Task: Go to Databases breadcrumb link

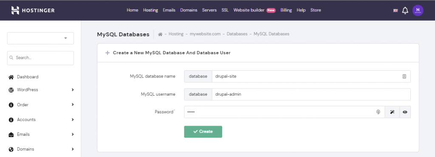Action: click(237, 34)
